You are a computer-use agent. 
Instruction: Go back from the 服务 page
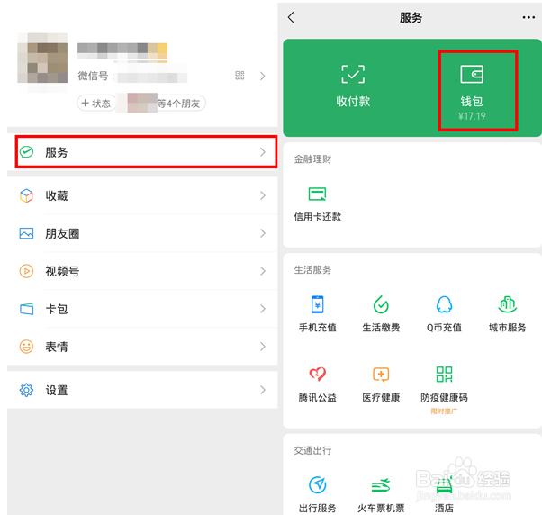pyautogui.click(x=291, y=17)
